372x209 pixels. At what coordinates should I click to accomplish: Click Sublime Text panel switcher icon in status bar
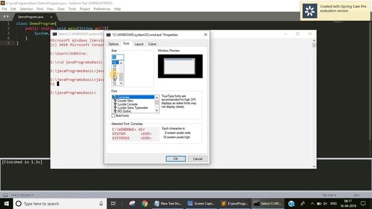click(x=5, y=195)
